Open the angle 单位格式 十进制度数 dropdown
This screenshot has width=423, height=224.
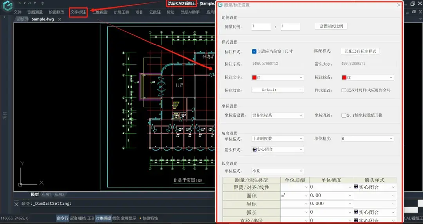[x=277, y=139]
